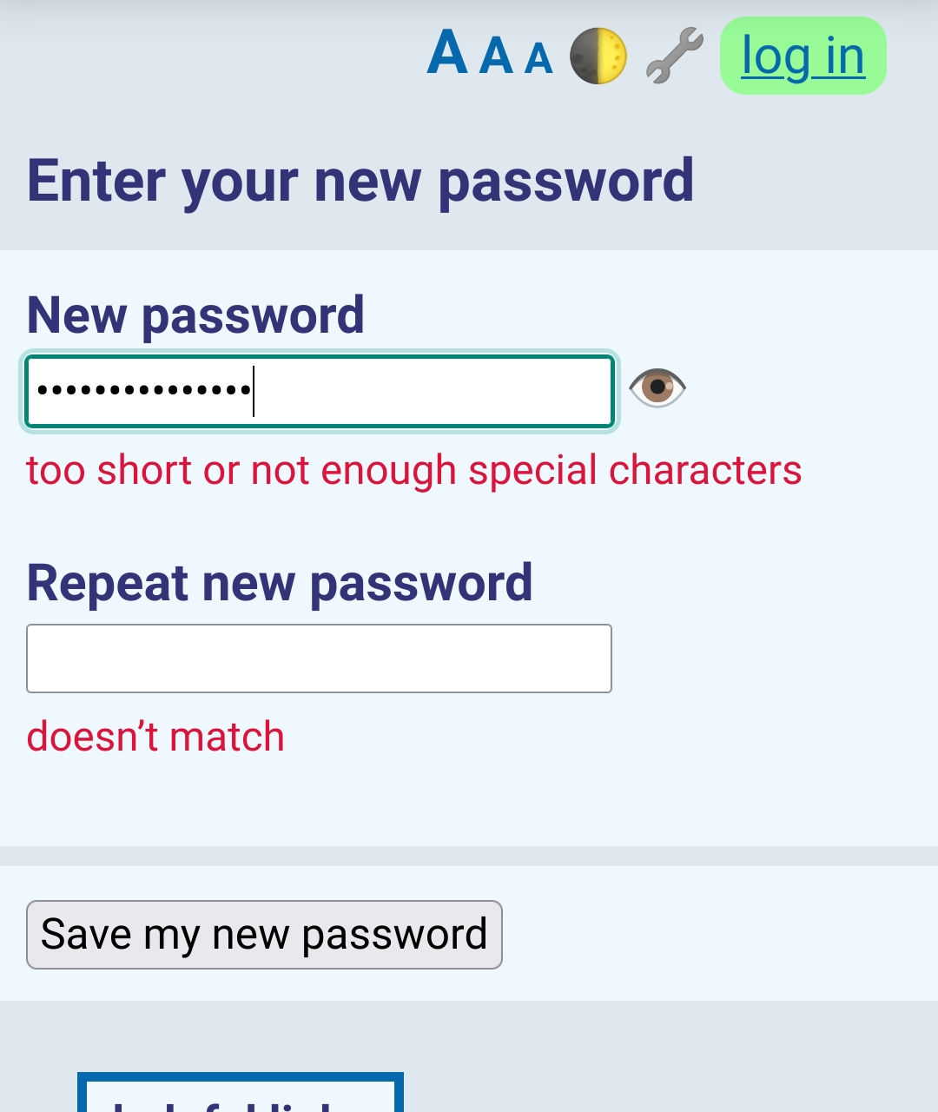The width and height of the screenshot is (938, 1112).
Task: Select the largest A font size icon
Action: point(447,54)
